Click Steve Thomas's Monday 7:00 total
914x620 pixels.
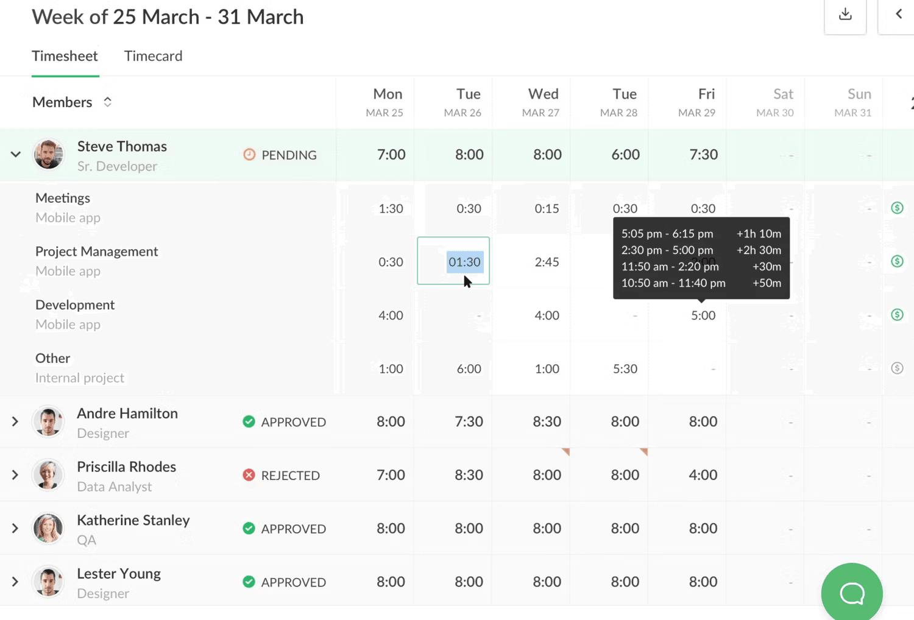391,155
